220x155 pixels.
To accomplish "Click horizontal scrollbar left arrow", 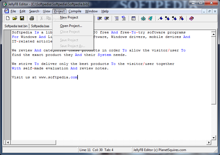I will tap(8, 143).
